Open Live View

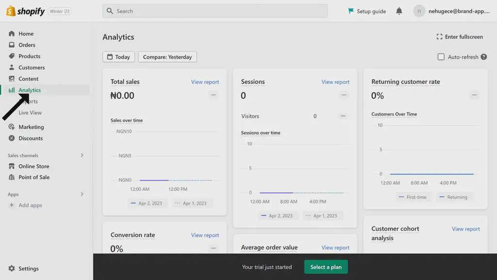pos(30,112)
